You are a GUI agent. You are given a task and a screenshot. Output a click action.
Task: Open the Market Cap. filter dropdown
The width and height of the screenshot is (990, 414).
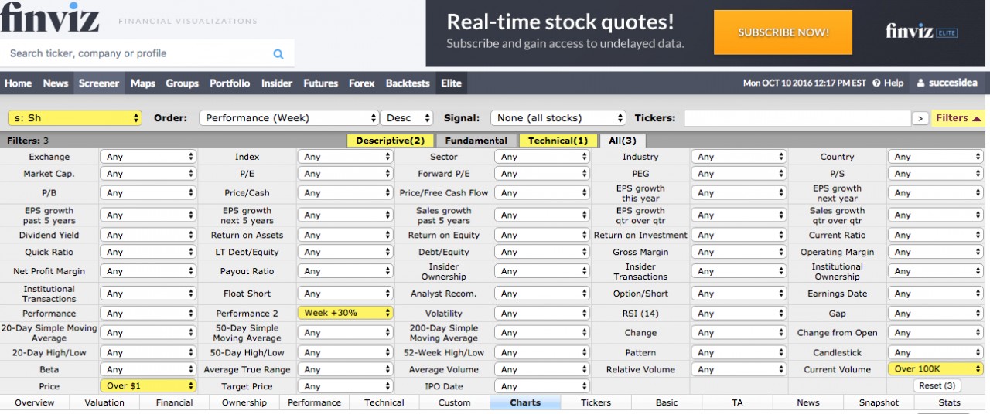coord(148,174)
